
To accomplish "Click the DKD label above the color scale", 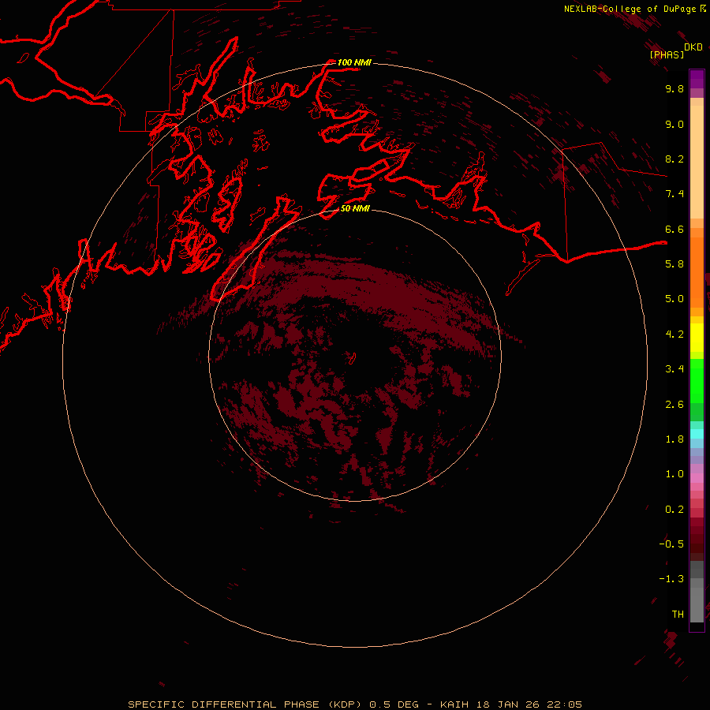I will click(693, 47).
